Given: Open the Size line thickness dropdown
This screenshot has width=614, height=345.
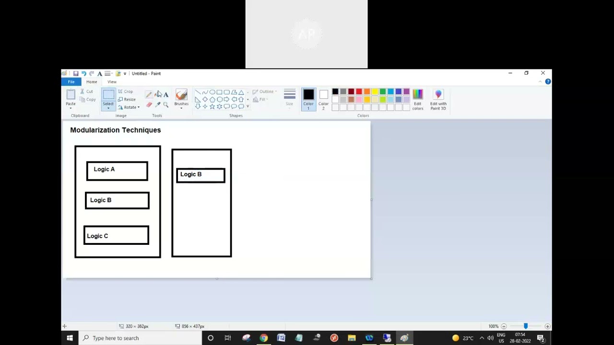Looking at the screenshot, I should click(x=289, y=98).
